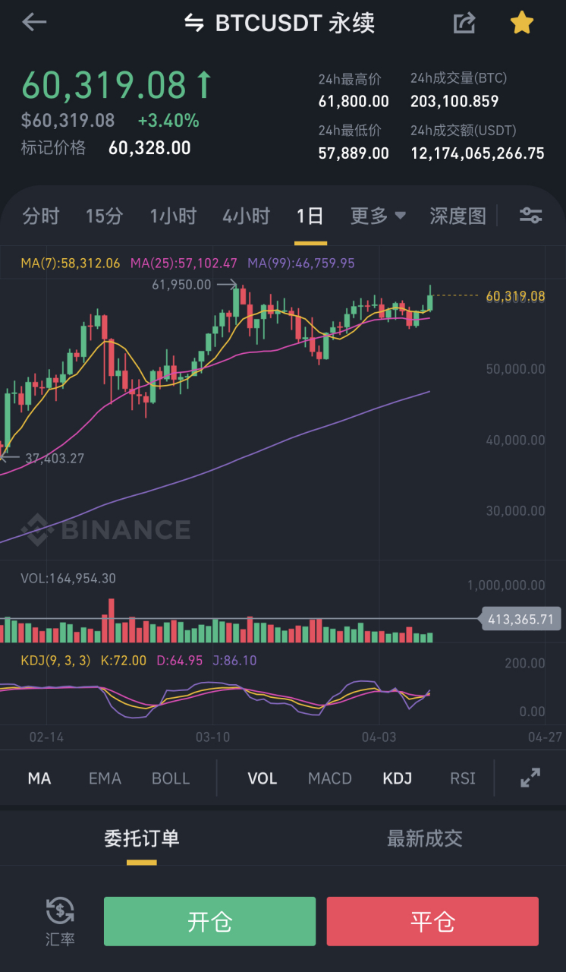Image resolution: width=566 pixels, height=972 pixels.
Task: Expand chart to fullscreen icon
Action: pyautogui.click(x=530, y=778)
